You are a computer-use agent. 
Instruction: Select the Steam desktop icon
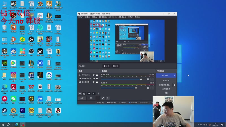(4, 112)
